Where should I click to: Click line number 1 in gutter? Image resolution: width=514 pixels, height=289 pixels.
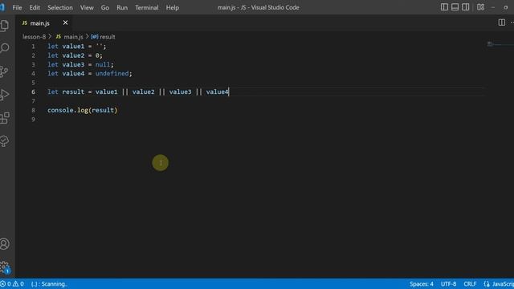(33, 47)
